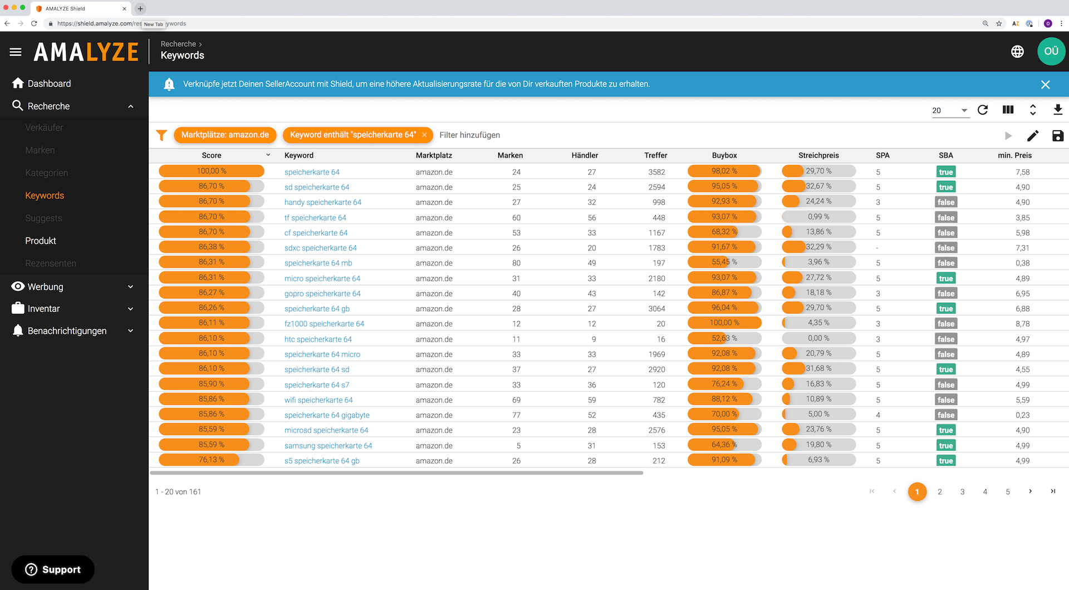The image size is (1069, 590).
Task: Sort by the min. Preis column header
Action: pyautogui.click(x=1014, y=155)
